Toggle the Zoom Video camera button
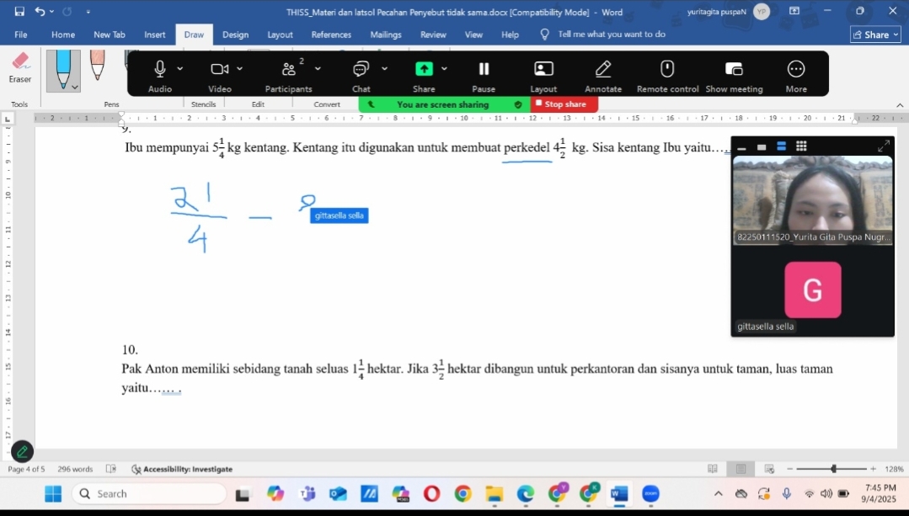Screen dimensions: 909x516 pyautogui.click(x=219, y=69)
